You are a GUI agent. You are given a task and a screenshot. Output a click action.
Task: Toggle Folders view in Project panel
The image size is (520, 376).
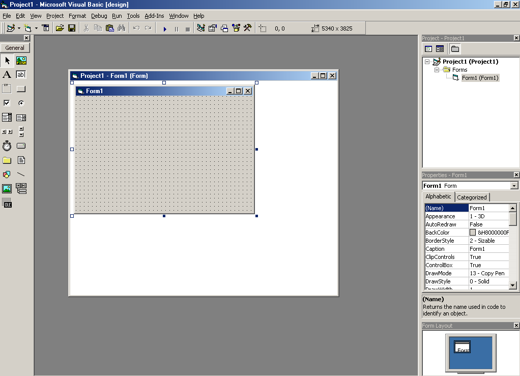455,49
